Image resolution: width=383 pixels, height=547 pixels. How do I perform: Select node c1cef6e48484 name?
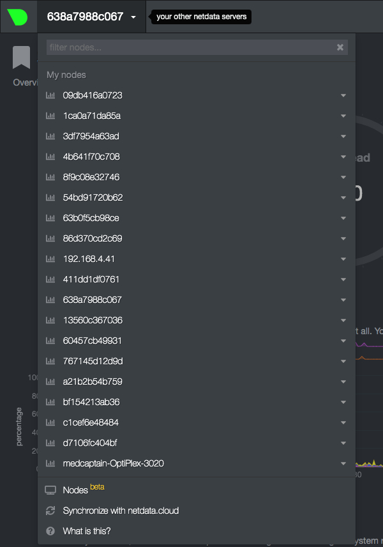point(91,422)
